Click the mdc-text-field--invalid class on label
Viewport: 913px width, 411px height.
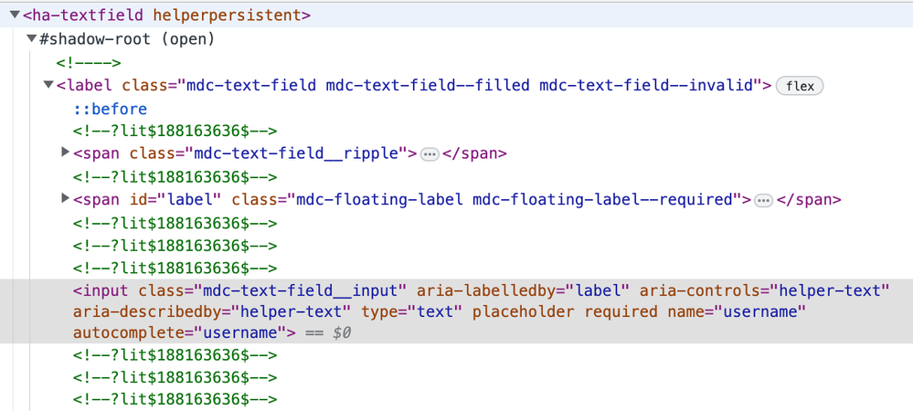651,85
